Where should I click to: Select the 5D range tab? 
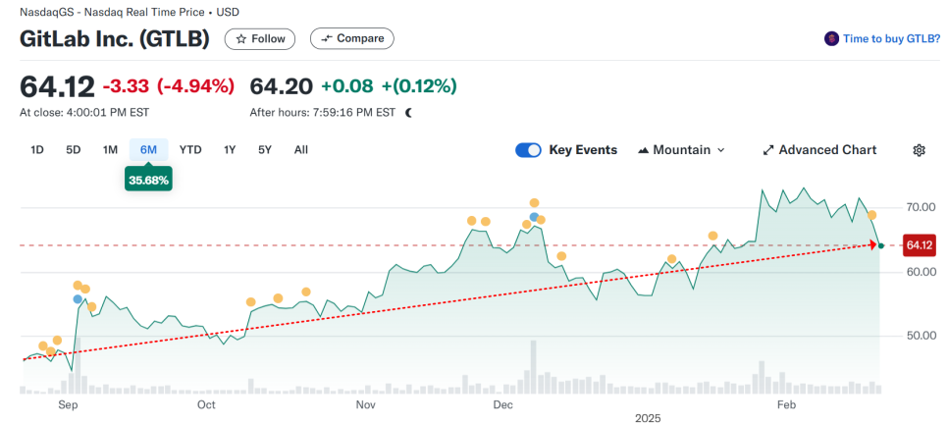pyautogui.click(x=74, y=150)
